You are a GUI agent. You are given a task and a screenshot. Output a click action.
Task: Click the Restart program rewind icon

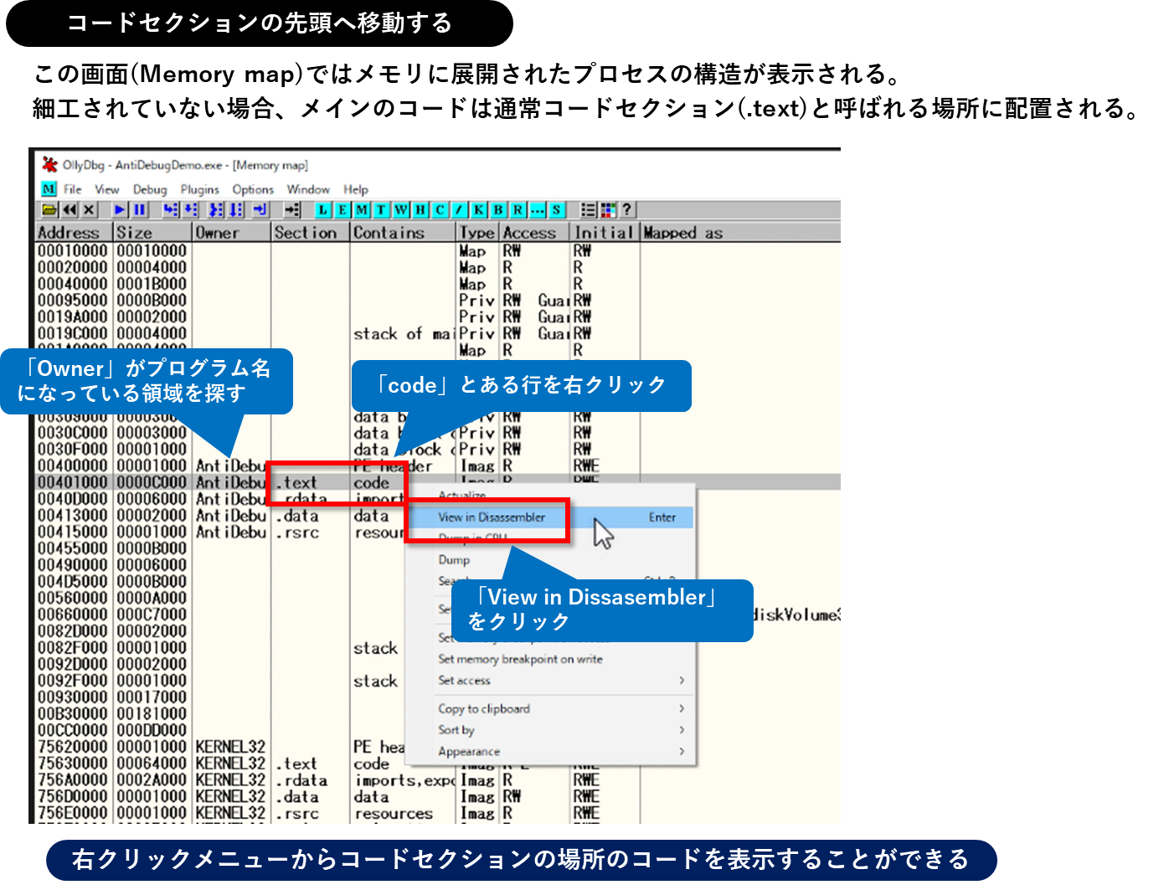(70, 209)
